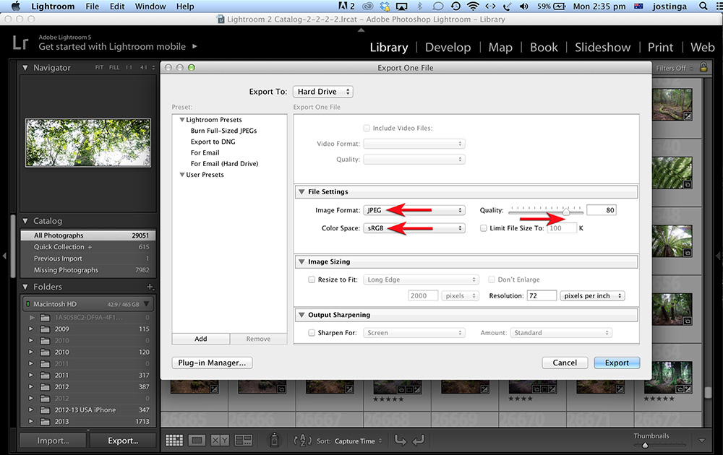This screenshot has height=455, width=723.
Task: Expand the 2013 folder
Action: tap(31, 421)
